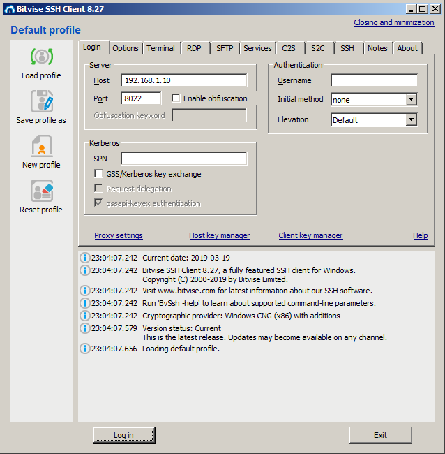This screenshot has height=454, width=445.
Task: Switch to the Terminal tab
Action: point(160,48)
